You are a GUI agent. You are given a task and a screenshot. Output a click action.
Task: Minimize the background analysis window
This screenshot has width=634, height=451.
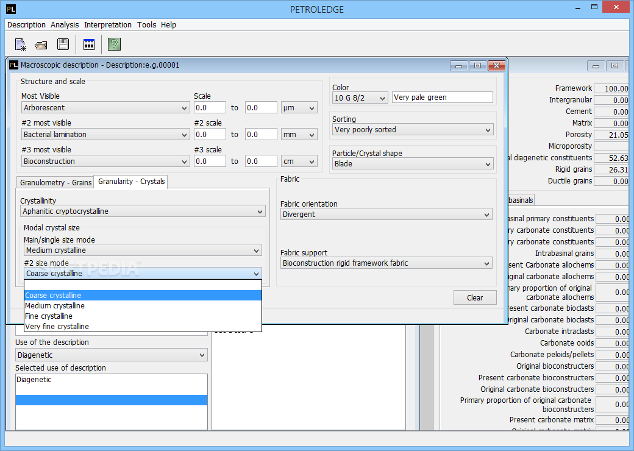tap(596, 66)
